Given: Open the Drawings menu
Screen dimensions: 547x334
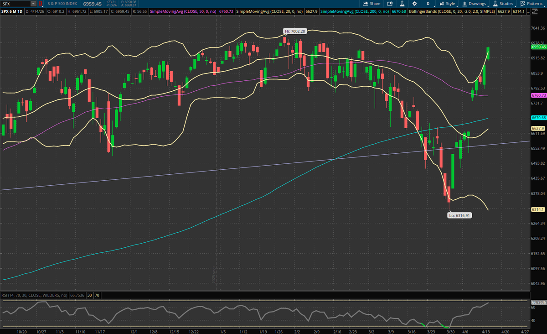Looking at the screenshot, I should [474, 3].
